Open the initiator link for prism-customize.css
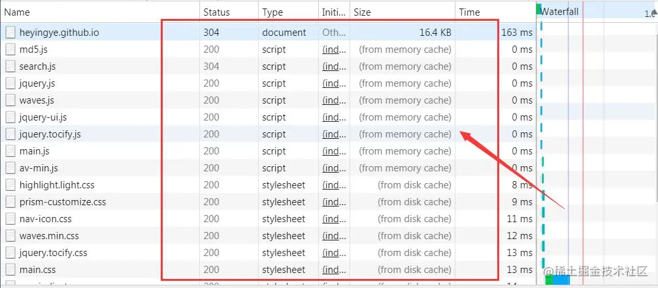The height and width of the screenshot is (288, 658). point(334,202)
